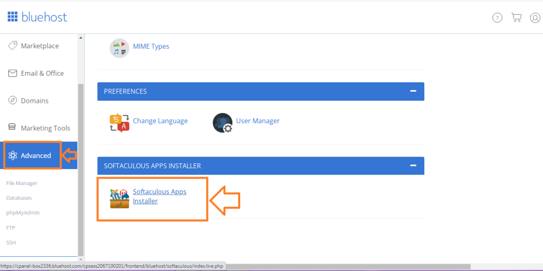Viewport: 543px width, 271px height.
Task: Click the sidebar scroll up arrow
Action: coord(81,38)
